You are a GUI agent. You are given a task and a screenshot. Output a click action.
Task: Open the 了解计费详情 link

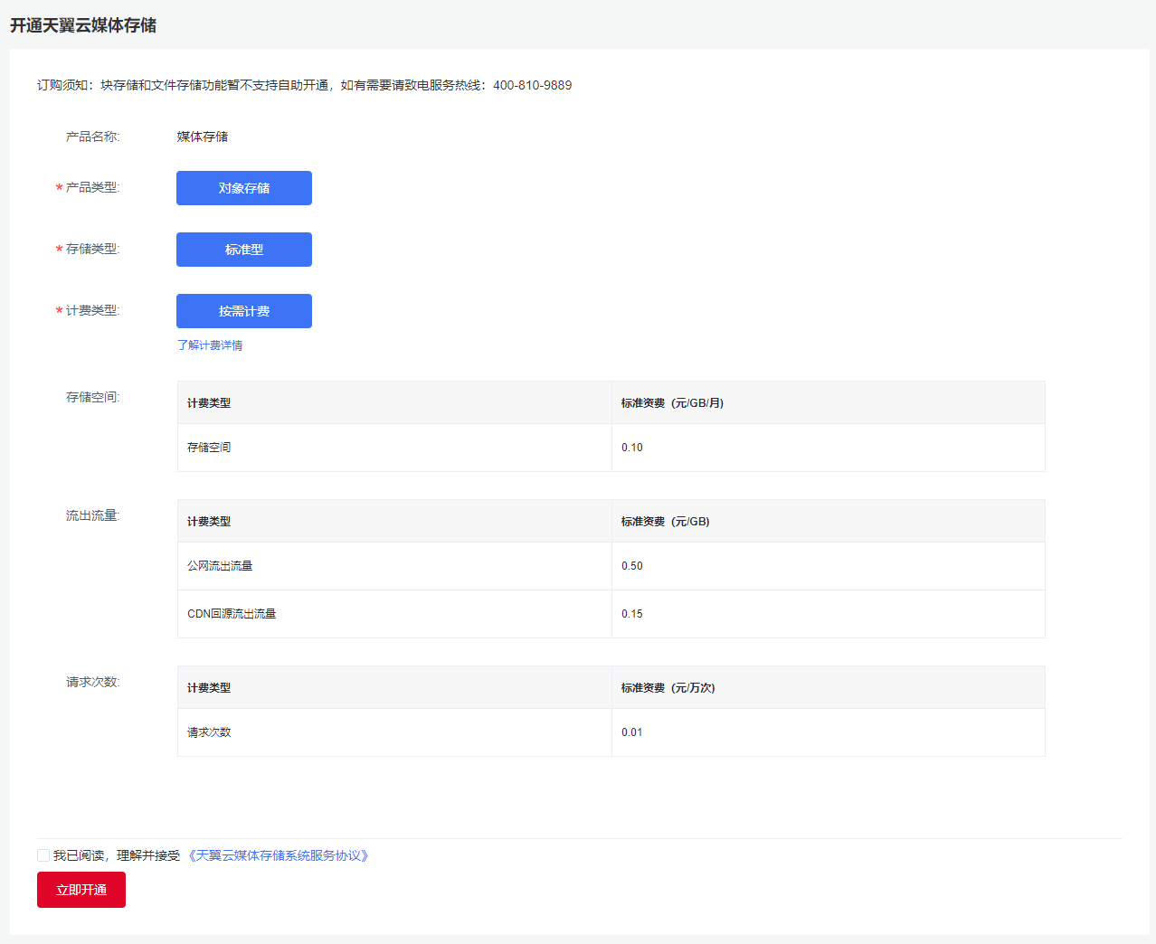point(210,345)
